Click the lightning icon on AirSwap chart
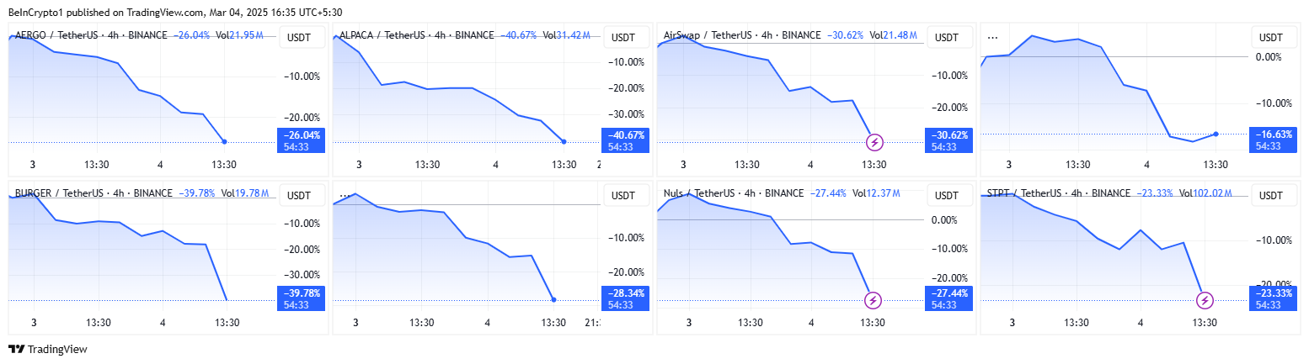The height and width of the screenshot is (364, 1309). 875,141
